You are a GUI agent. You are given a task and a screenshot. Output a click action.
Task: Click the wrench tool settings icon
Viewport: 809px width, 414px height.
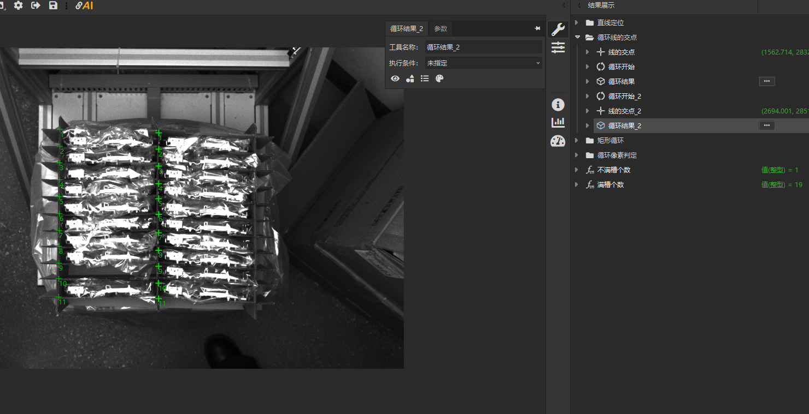pyautogui.click(x=558, y=29)
